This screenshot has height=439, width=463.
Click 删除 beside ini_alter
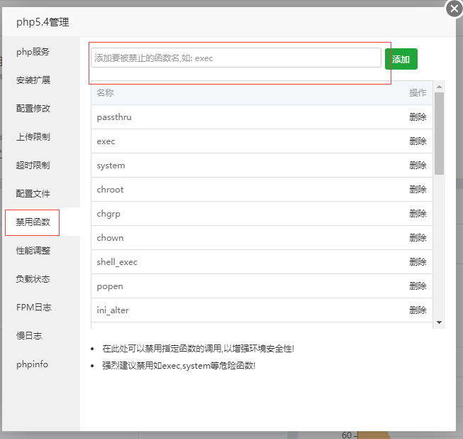[418, 310]
